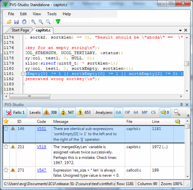Pin the PVS-Studio panel
Screen dimensions: 193x190
point(181,105)
